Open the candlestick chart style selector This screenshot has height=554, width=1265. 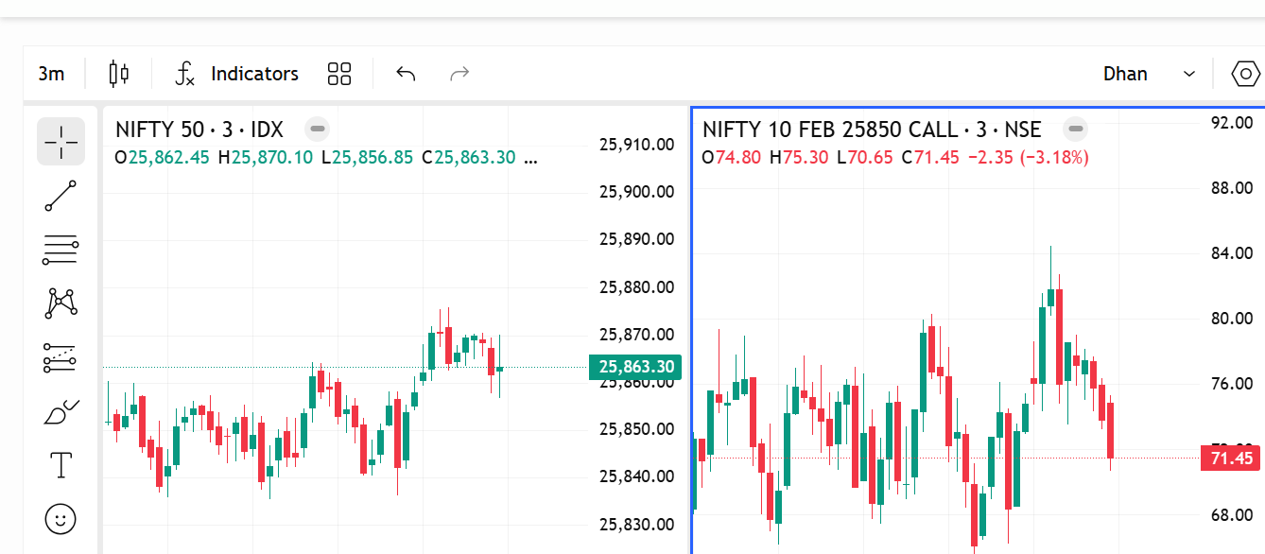118,74
